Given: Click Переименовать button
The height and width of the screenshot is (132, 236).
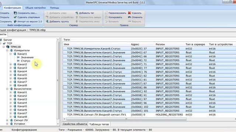Looking at the screenshot, I should 115,13.
